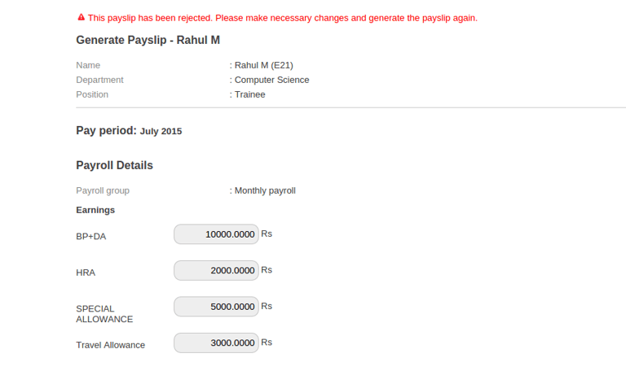Focus the HRA amount input field
The height and width of the screenshot is (371, 626).
pos(216,271)
